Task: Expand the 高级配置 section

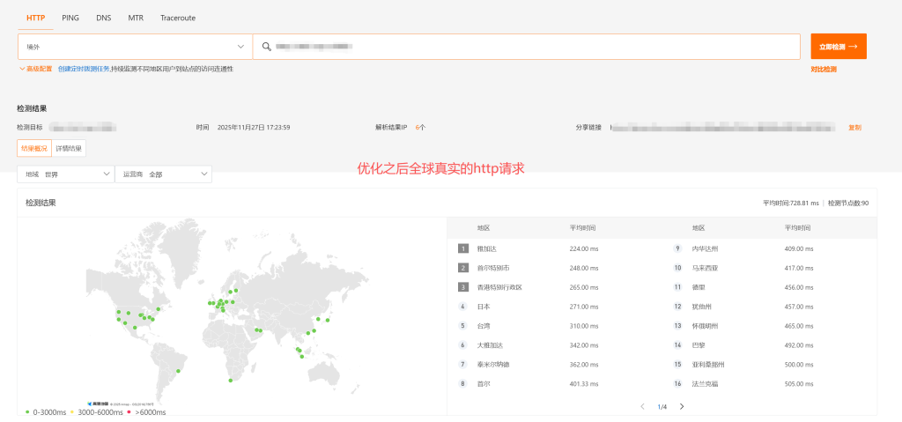Action: tap(36, 69)
